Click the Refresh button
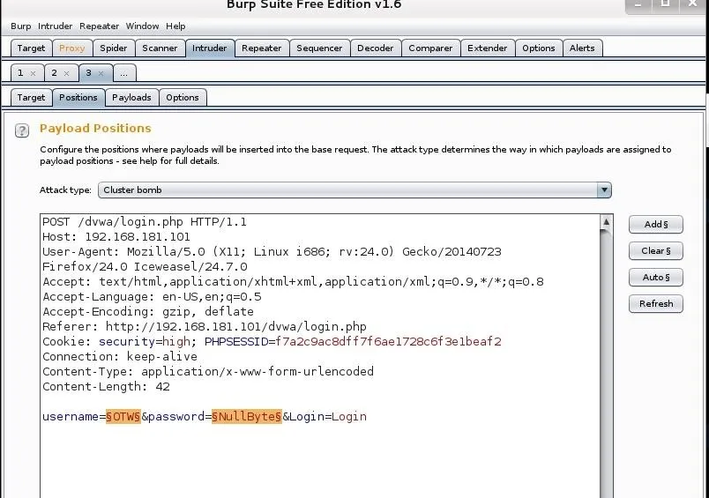Screen dimensions: 709x498 [x=655, y=304]
